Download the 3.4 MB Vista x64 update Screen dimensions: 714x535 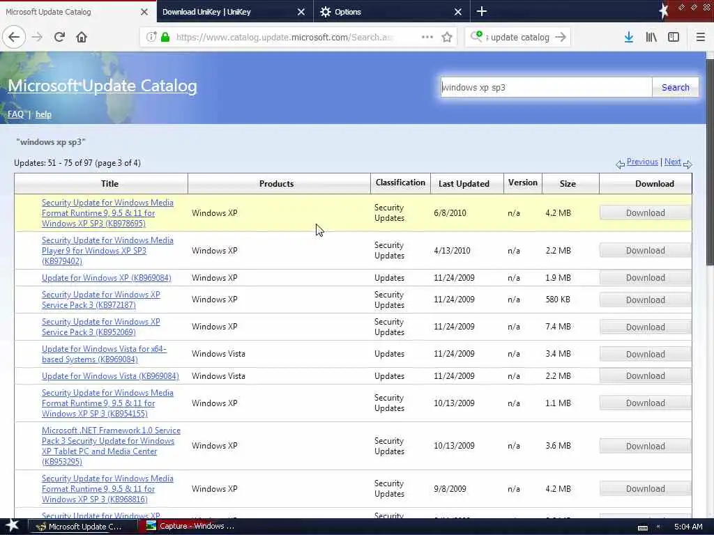645,354
